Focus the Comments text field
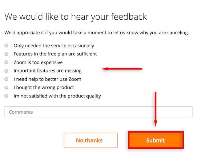Screen dimensions: 197x161 98,112
